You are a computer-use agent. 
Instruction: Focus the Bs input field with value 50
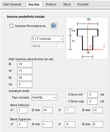(25, 78)
